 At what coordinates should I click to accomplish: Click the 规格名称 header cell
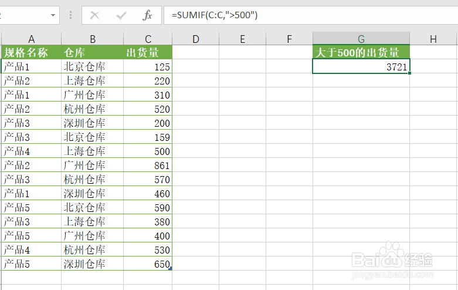point(32,52)
